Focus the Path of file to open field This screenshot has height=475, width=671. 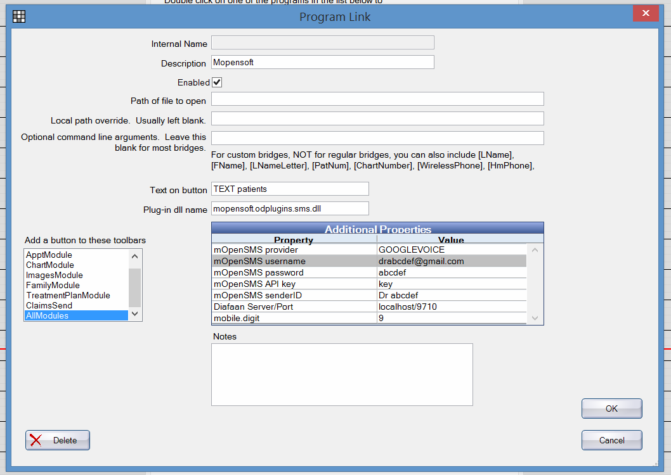coord(377,99)
